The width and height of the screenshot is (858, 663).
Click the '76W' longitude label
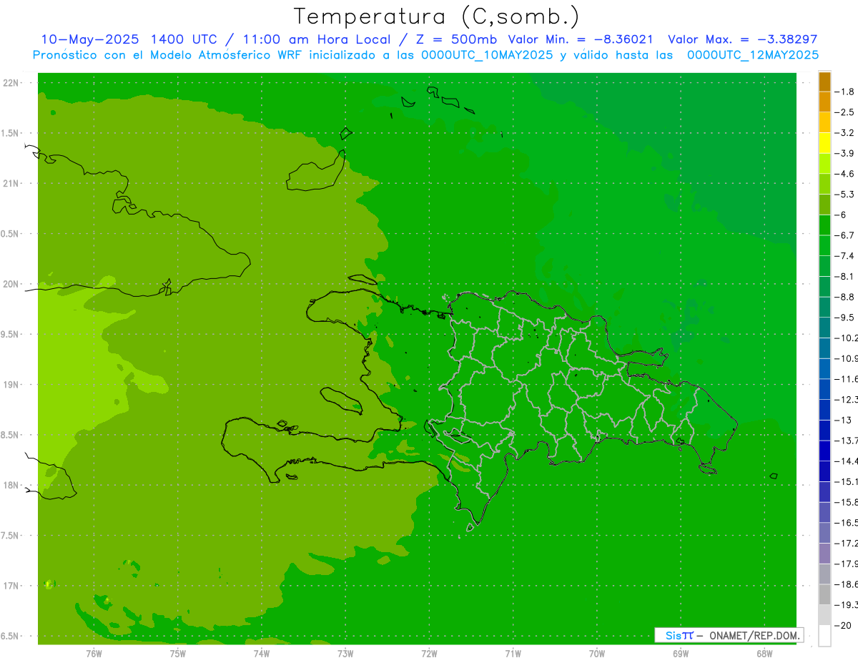point(94,654)
